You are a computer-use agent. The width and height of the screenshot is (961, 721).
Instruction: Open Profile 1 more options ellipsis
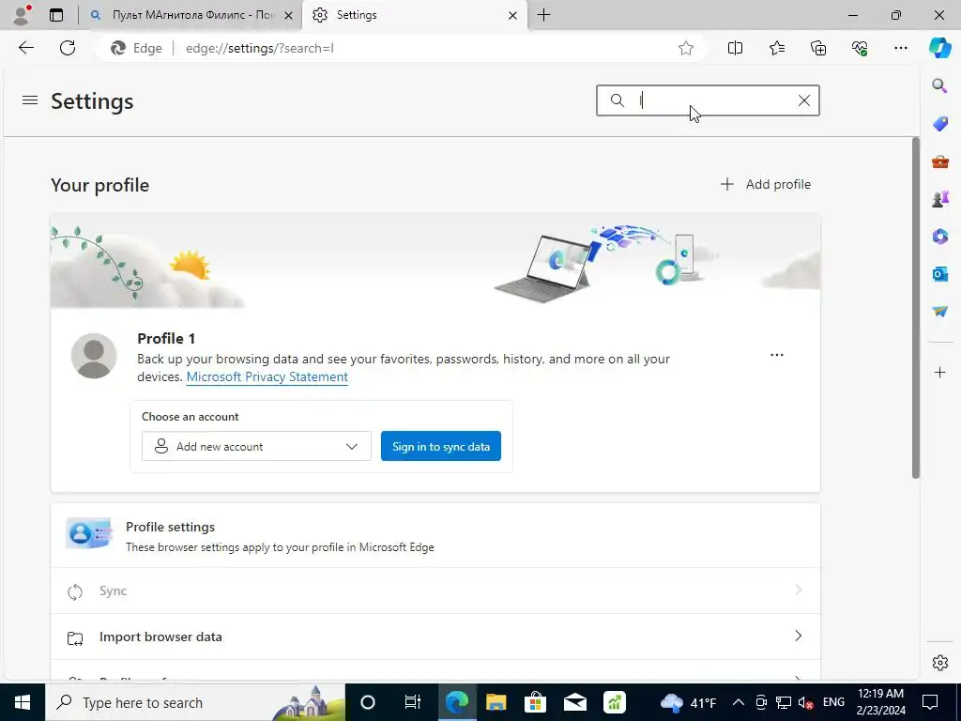(776, 354)
